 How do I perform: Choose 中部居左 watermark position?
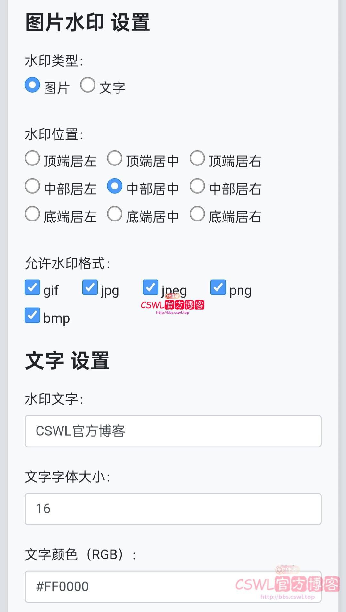[x=32, y=186]
